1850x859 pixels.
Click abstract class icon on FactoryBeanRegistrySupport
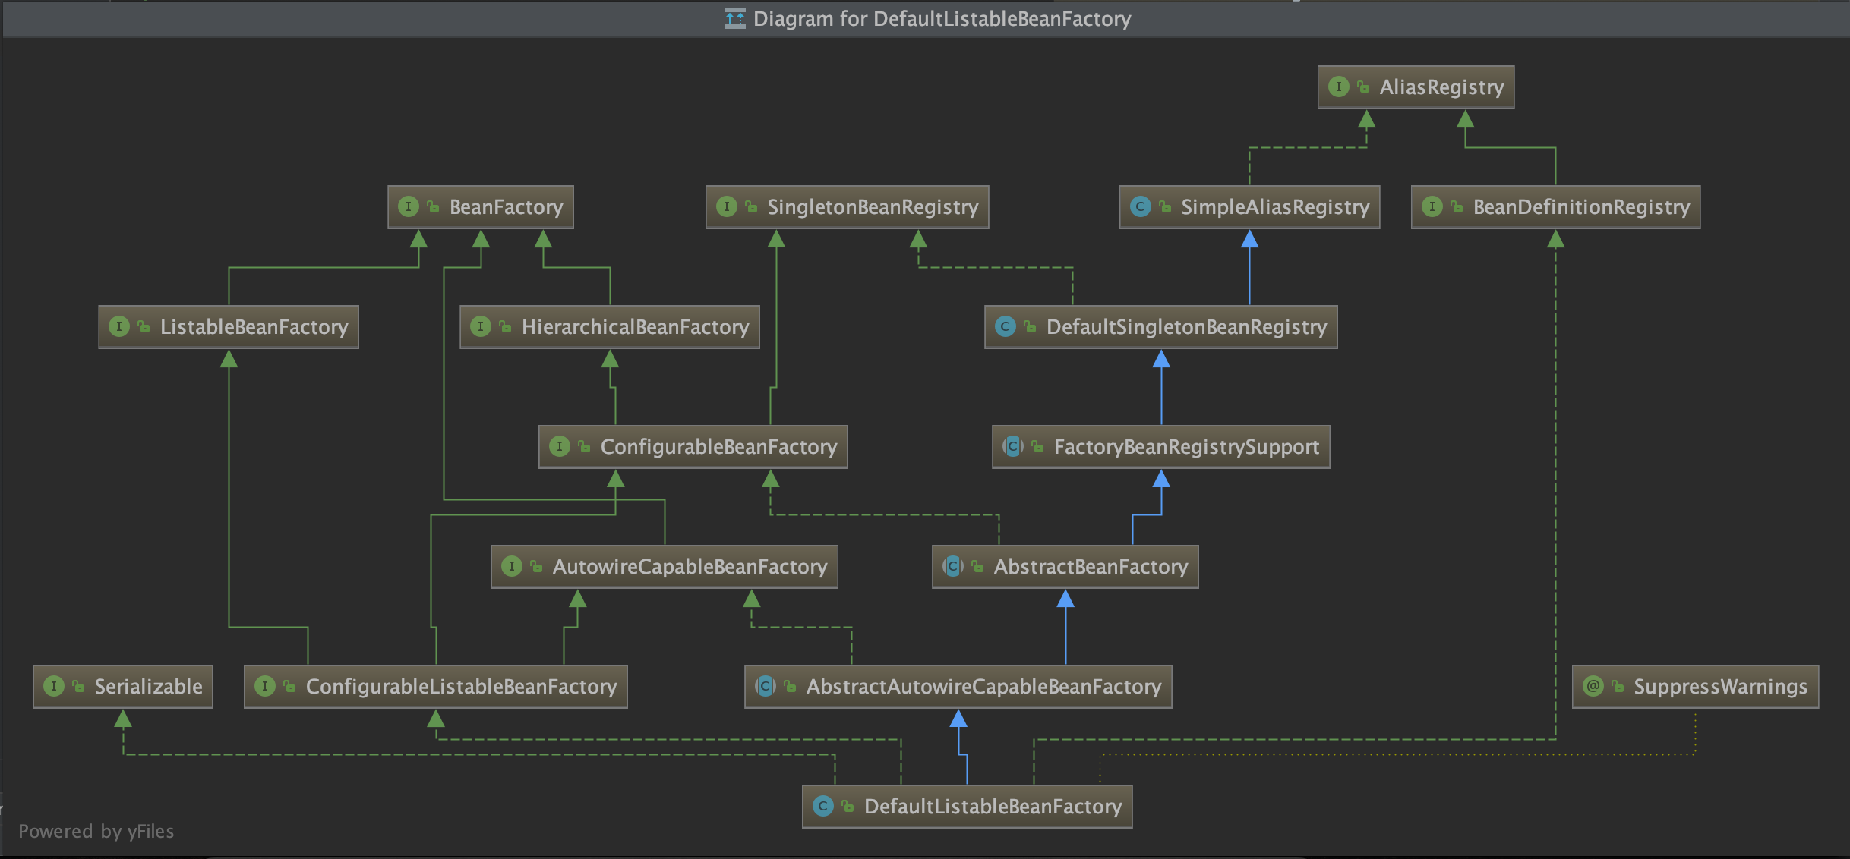1013,447
